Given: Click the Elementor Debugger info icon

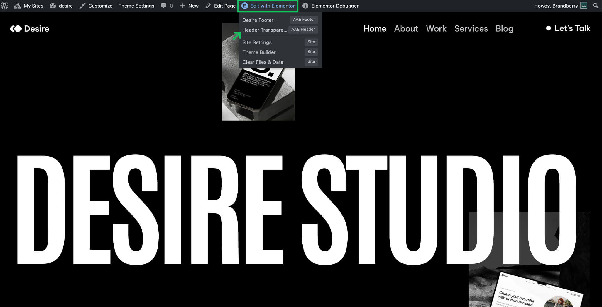Looking at the screenshot, I should pyautogui.click(x=305, y=6).
